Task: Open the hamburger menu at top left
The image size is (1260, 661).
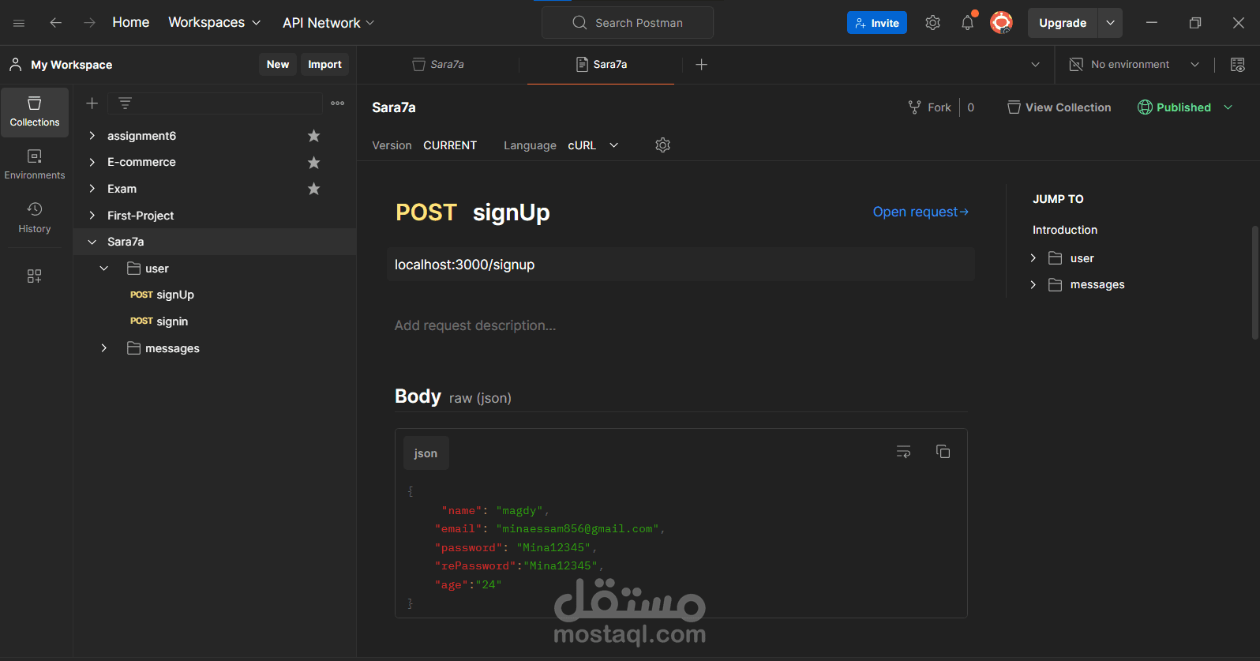Action: [x=19, y=23]
